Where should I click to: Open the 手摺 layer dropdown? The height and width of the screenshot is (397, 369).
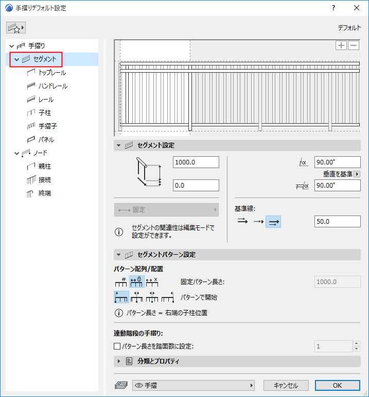194,385
